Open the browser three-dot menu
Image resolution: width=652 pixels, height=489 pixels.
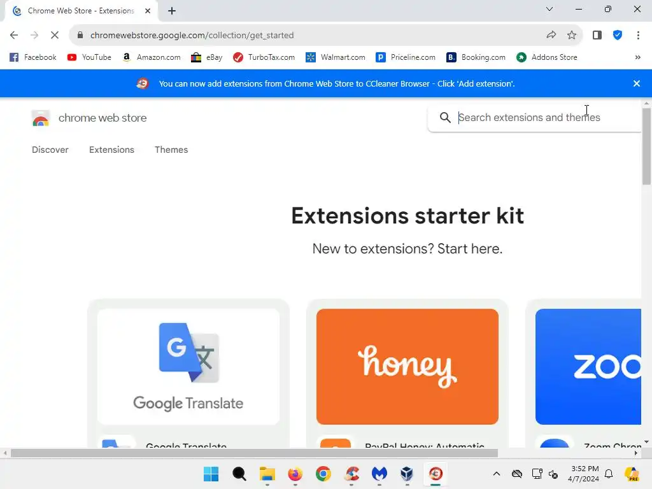click(x=638, y=36)
